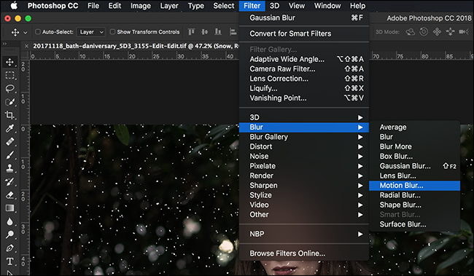Screen dimensions: 474x276
Task: Select Camera Raw Filter entry
Action: [x=304, y=69]
